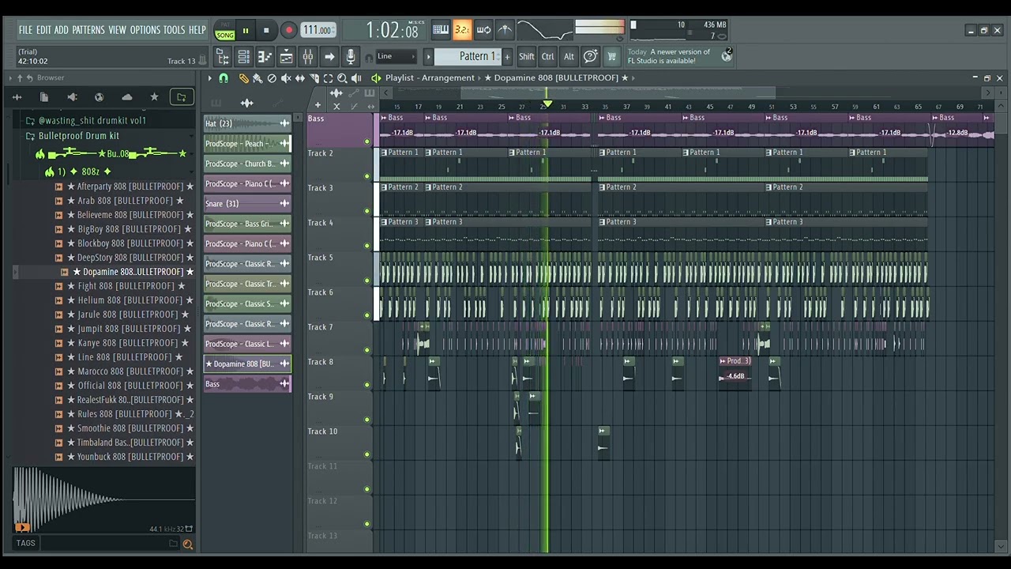
Task: Select the Slice tool in Playlist
Action: click(x=314, y=78)
